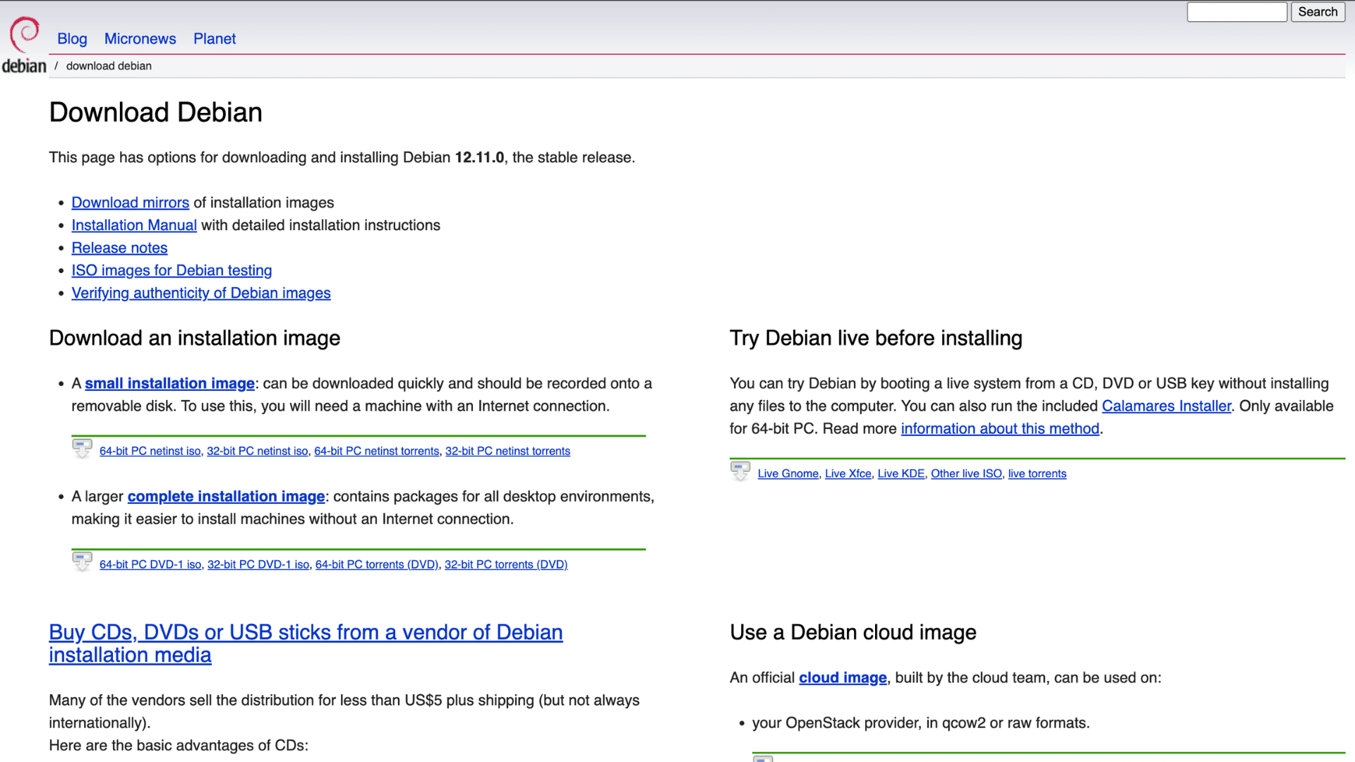
Task: Click 'Try Debian live before installing' heading
Action: point(876,338)
